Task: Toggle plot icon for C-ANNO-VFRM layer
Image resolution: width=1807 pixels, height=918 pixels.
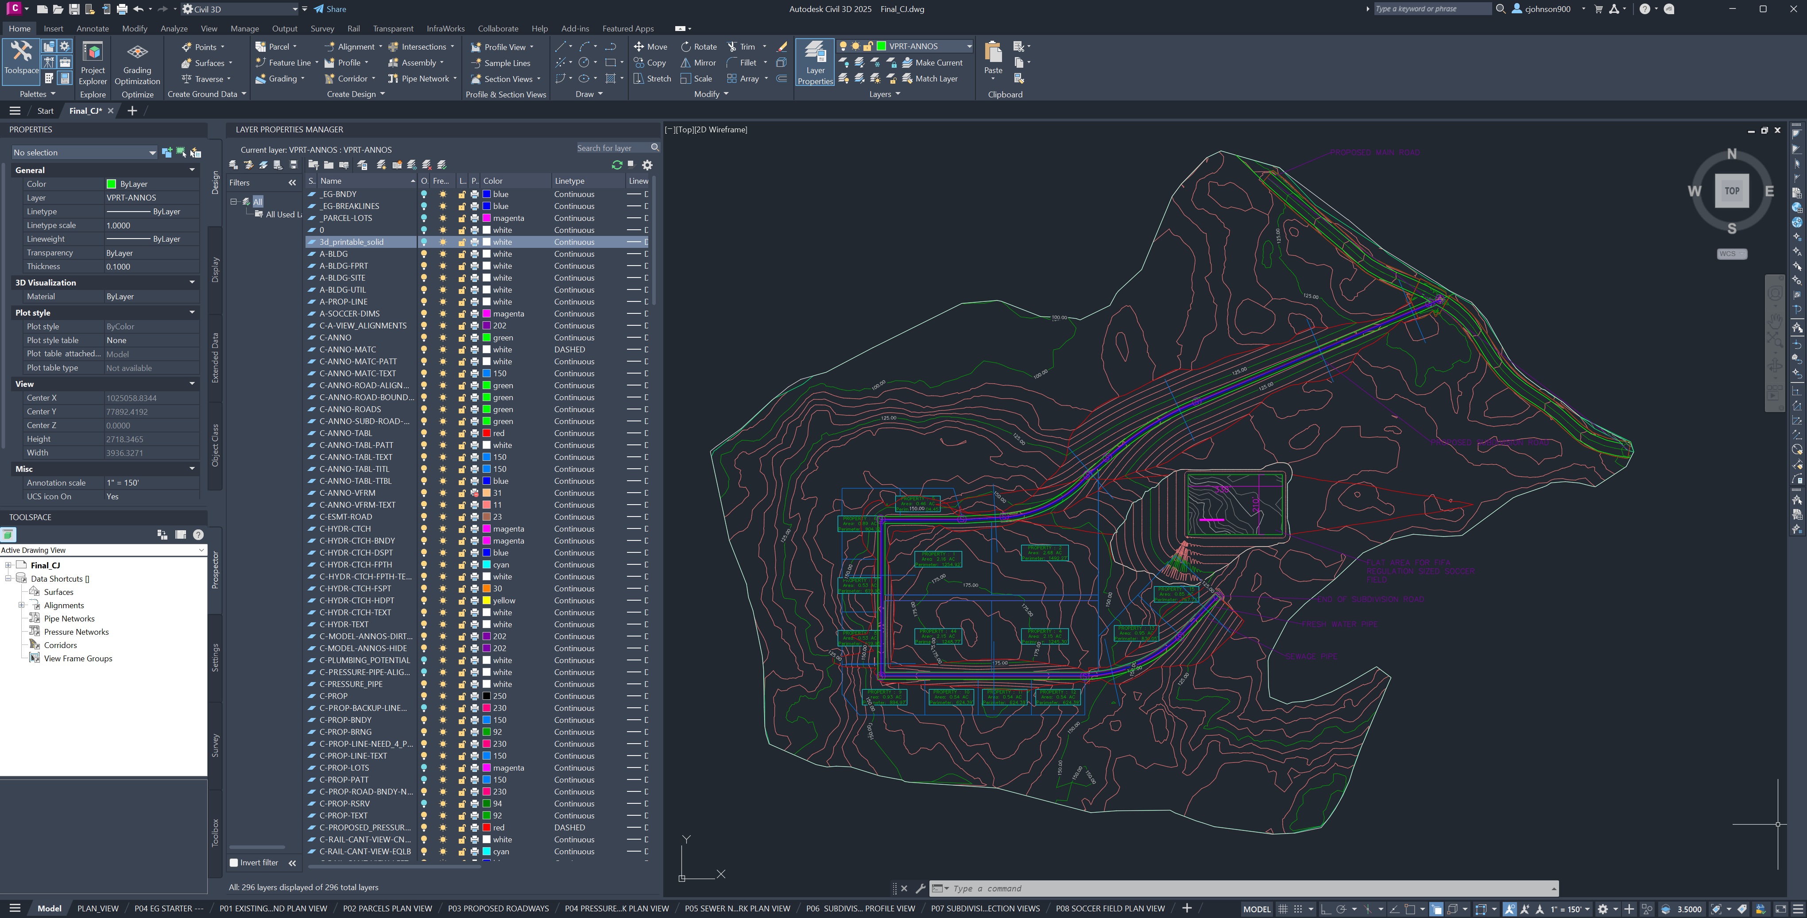Action: pyautogui.click(x=474, y=493)
